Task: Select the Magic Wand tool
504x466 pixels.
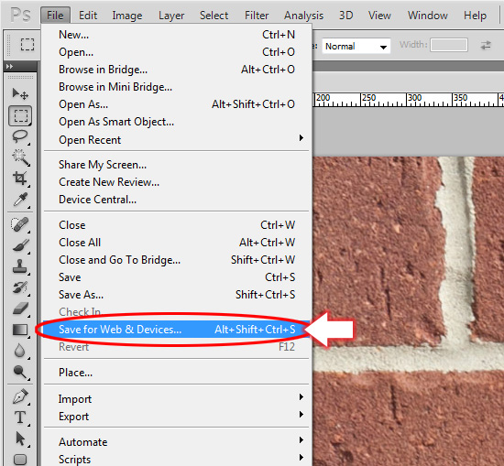Action: (20, 157)
